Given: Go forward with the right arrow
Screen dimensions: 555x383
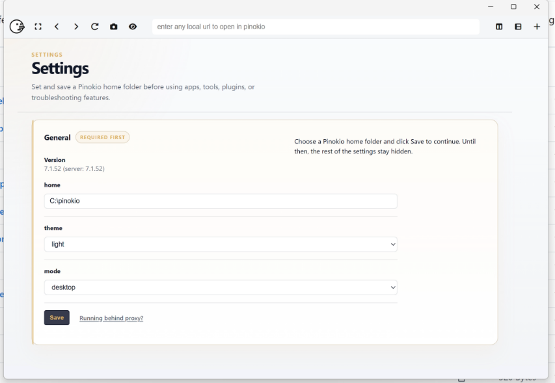Looking at the screenshot, I should 75,27.
